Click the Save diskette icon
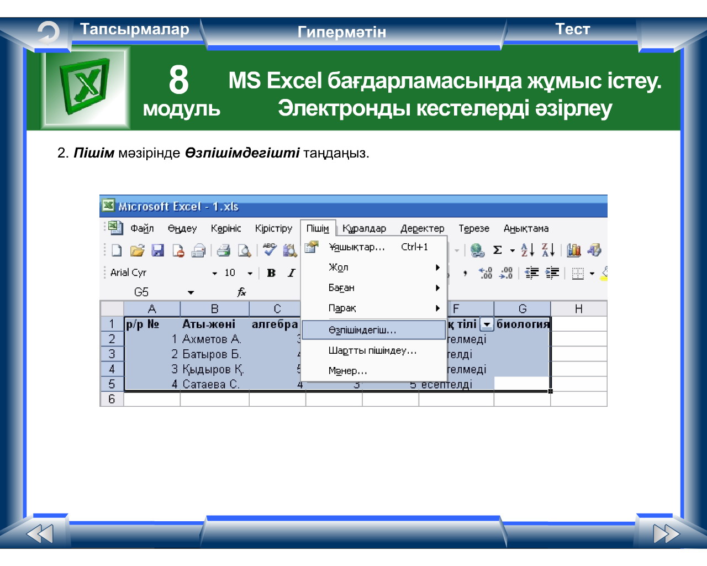Screen dimensions: 707x566 coord(158,250)
